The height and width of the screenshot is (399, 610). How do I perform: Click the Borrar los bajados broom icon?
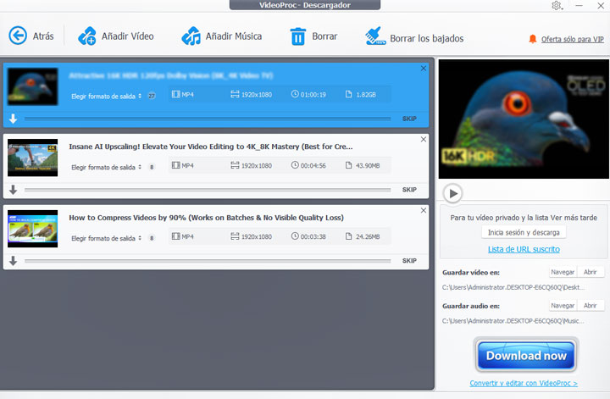[375, 36]
